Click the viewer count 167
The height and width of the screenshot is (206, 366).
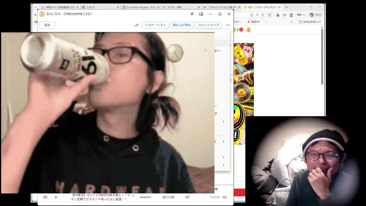(187, 197)
